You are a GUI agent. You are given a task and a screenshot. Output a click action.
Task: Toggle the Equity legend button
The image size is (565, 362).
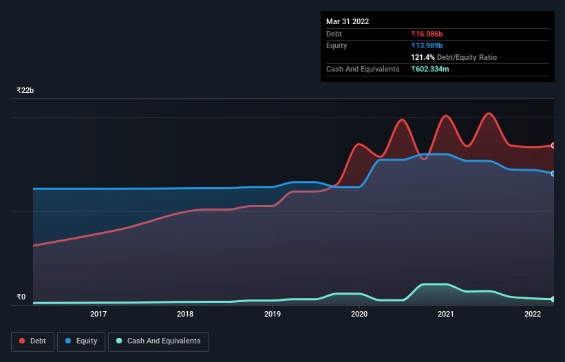tap(81, 341)
